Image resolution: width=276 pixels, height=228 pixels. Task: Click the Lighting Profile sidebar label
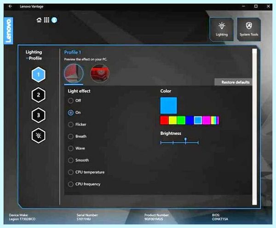click(x=34, y=55)
